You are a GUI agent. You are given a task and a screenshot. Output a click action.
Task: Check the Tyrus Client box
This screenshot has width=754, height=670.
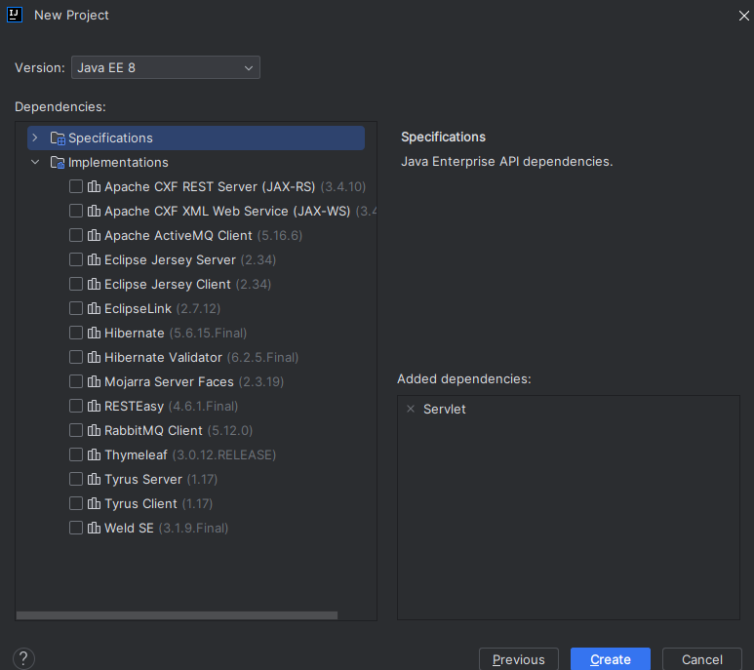click(x=76, y=503)
